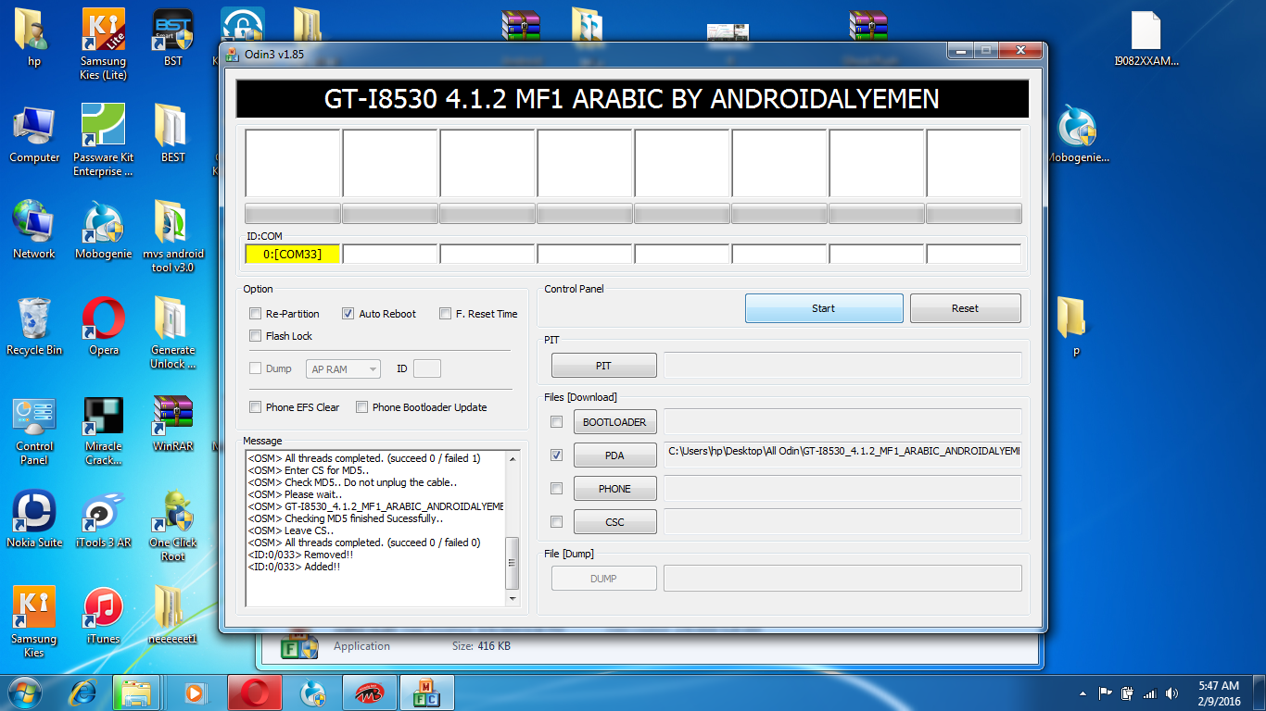Open the Network desktop icon
The width and height of the screenshot is (1266, 711).
34,230
